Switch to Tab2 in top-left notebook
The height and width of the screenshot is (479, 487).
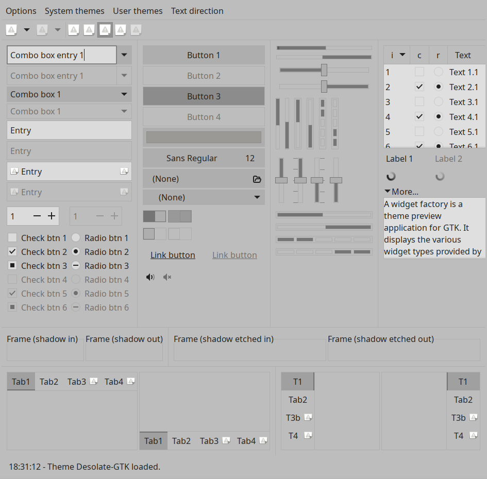(49, 382)
